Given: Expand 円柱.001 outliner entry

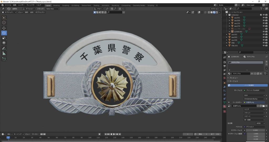Looking at the screenshot, I should click(227, 46).
